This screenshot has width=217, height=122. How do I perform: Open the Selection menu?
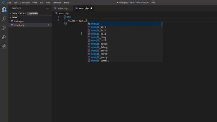pyautogui.click(x=25, y=3)
